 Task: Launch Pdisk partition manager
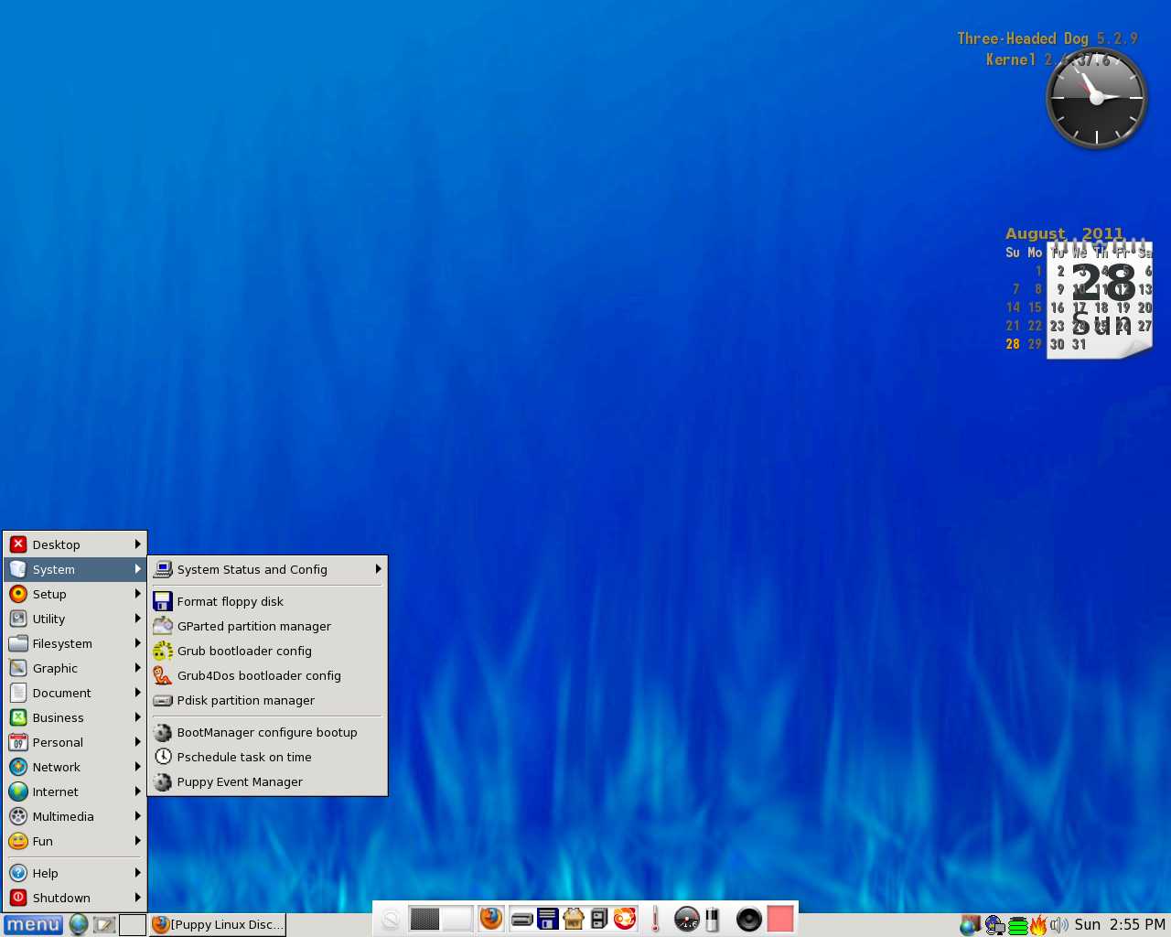pyautogui.click(x=267, y=700)
